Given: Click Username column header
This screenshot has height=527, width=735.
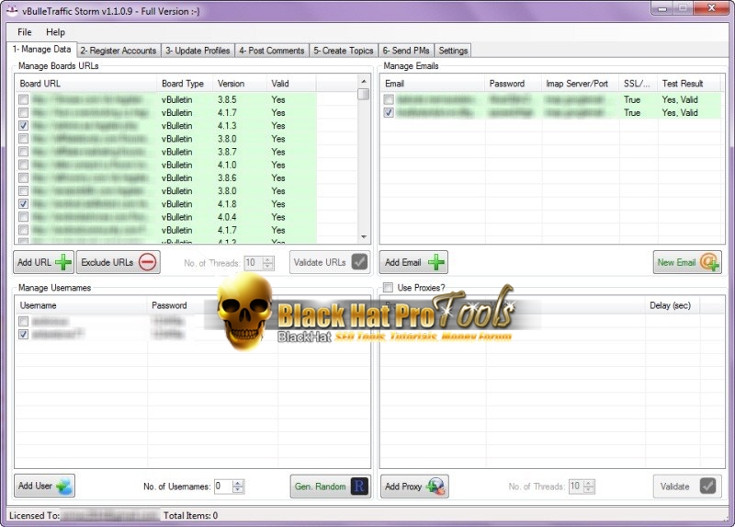Looking at the screenshot, I should pyautogui.click(x=81, y=305).
